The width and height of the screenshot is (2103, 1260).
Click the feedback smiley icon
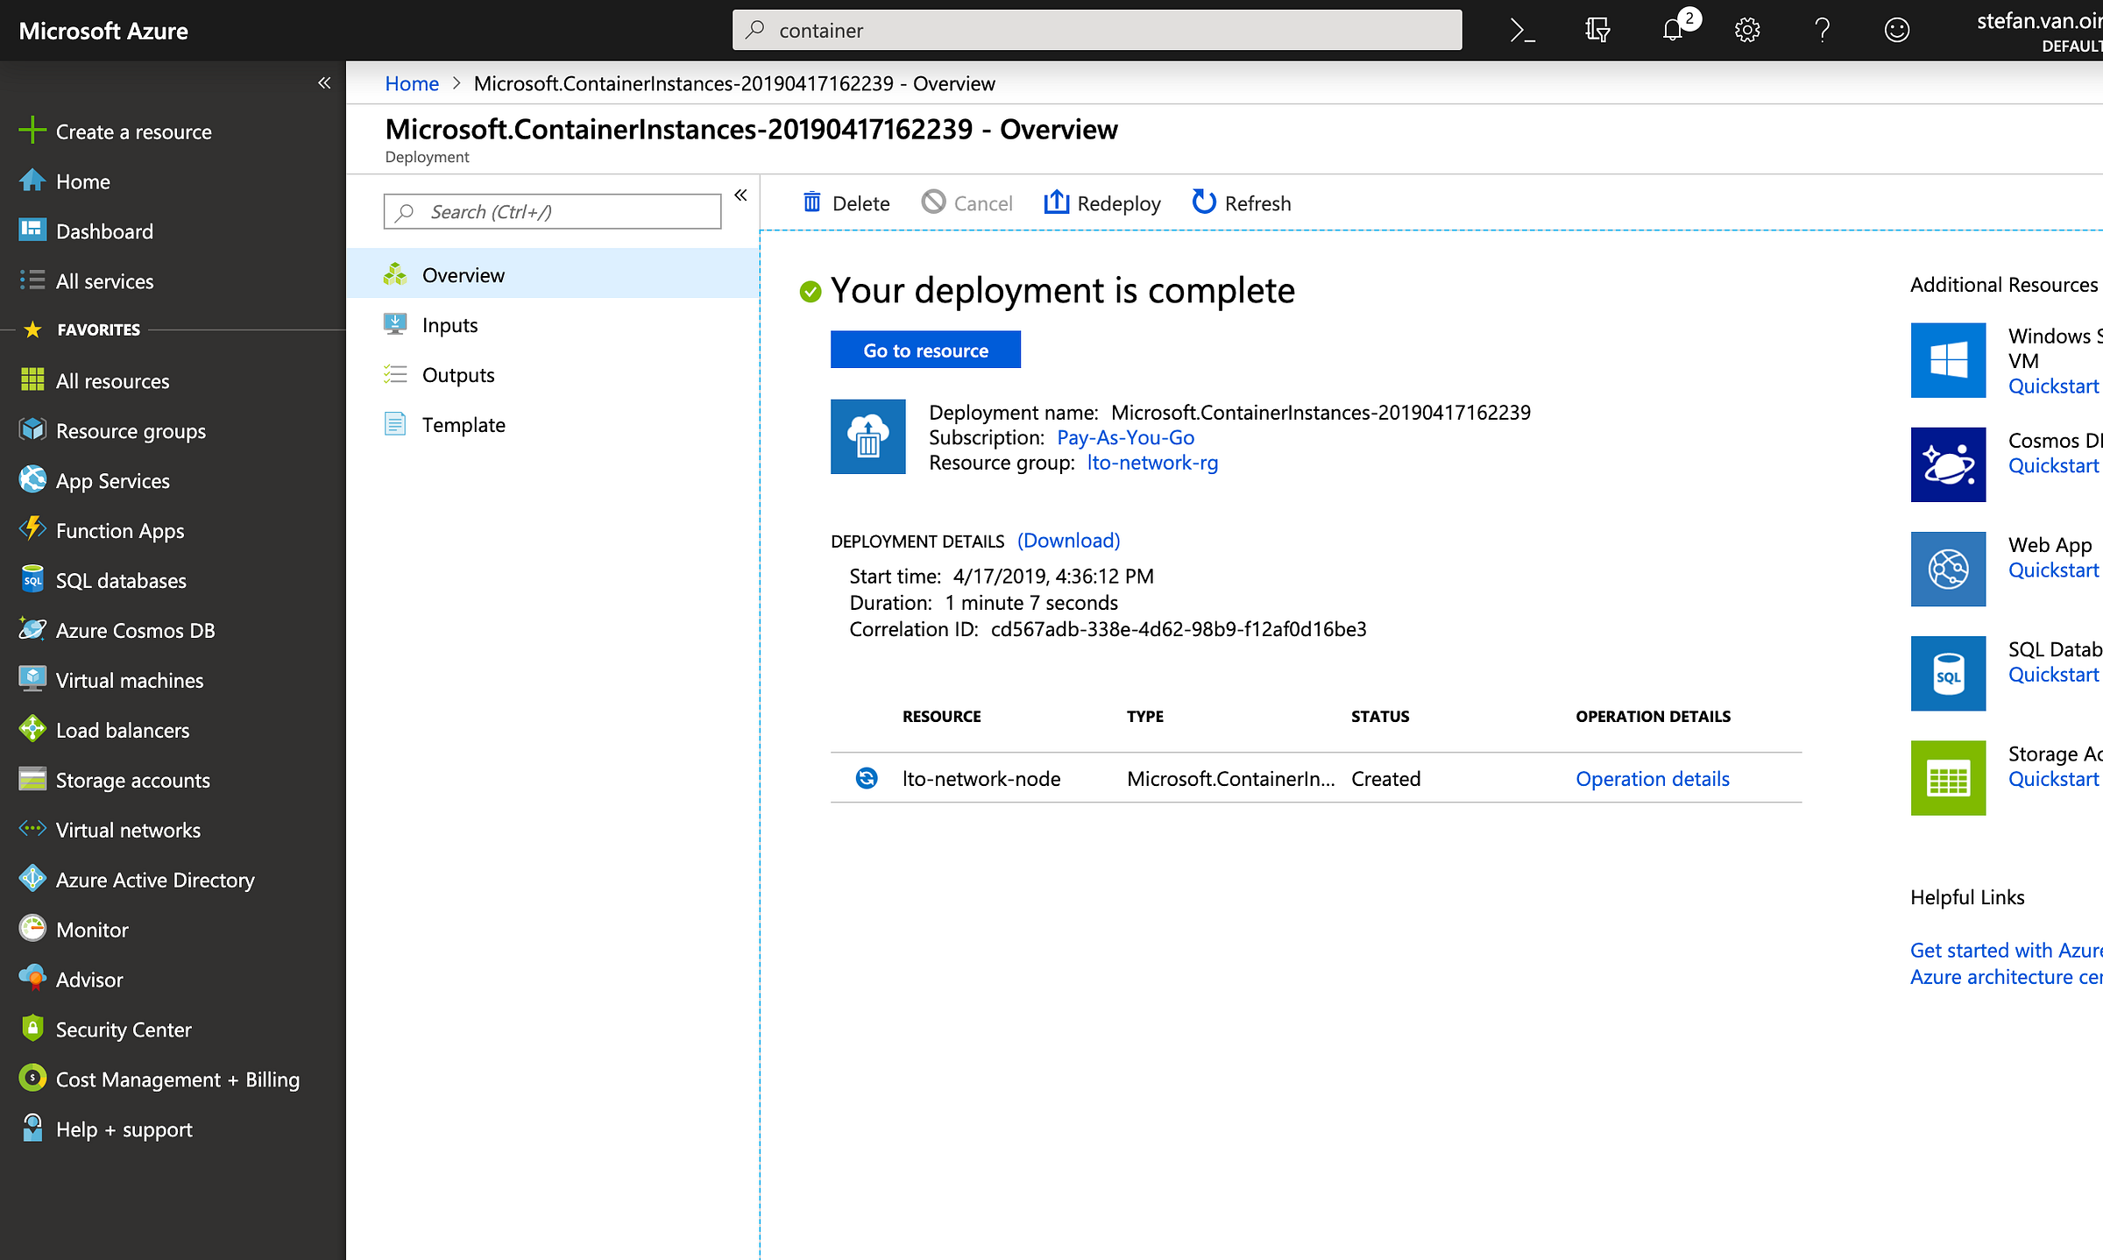tap(1896, 31)
